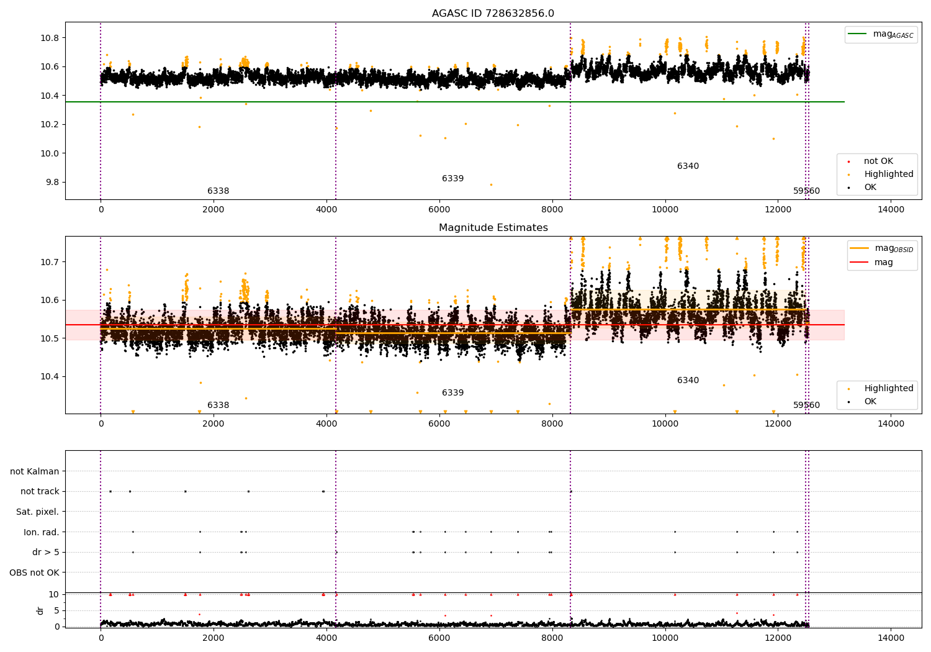Click the 10.5 y-axis tick in Magnitude Estimates plot
The height and width of the screenshot is (652, 931).
click(x=50, y=338)
